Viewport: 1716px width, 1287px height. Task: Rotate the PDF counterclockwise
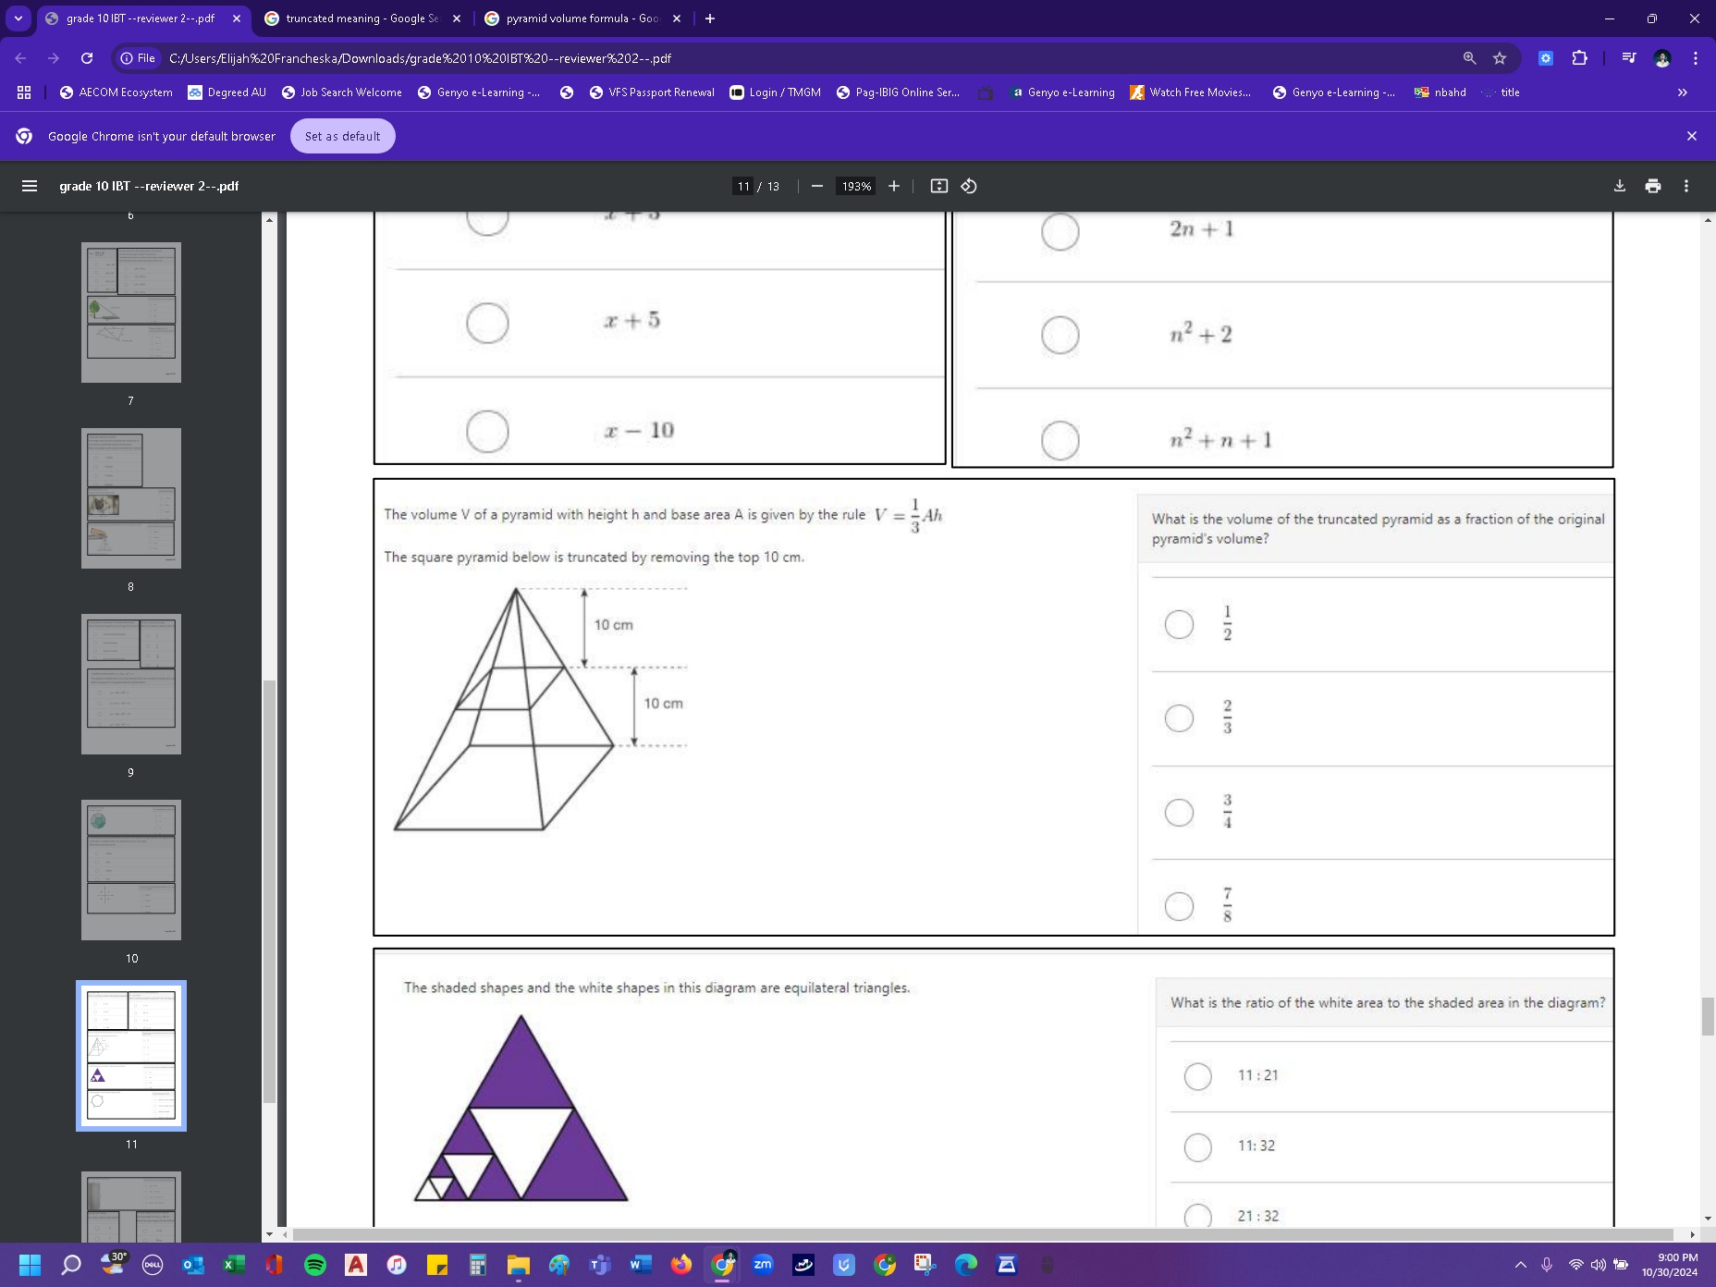(968, 186)
